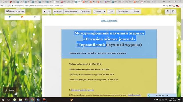Open the Windows Start menu

coord(3,99)
